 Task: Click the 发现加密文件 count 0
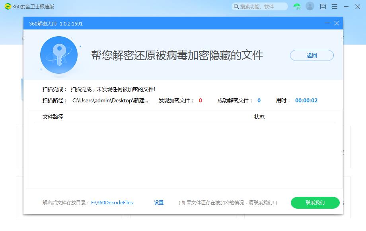200,100
